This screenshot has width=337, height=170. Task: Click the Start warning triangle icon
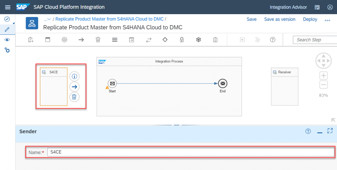(x=107, y=88)
